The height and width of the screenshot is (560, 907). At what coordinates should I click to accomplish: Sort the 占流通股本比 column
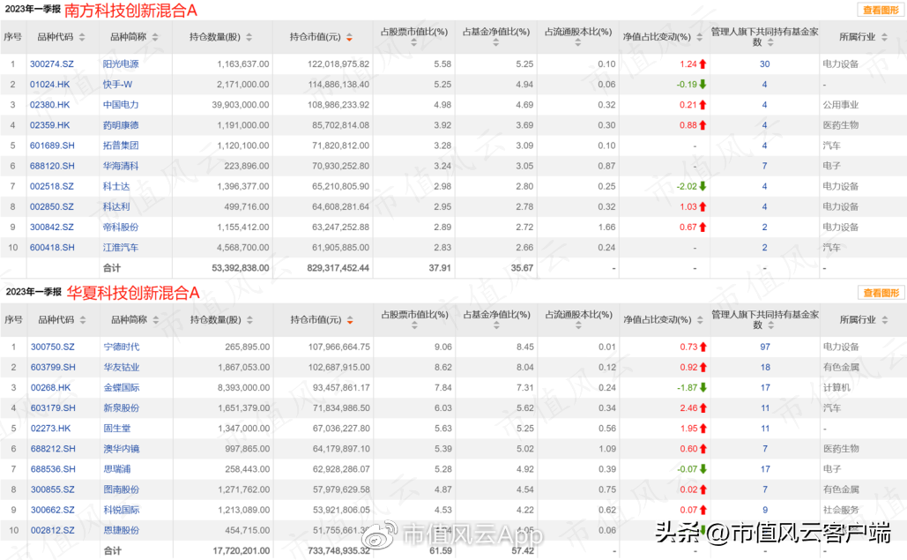pos(577,43)
